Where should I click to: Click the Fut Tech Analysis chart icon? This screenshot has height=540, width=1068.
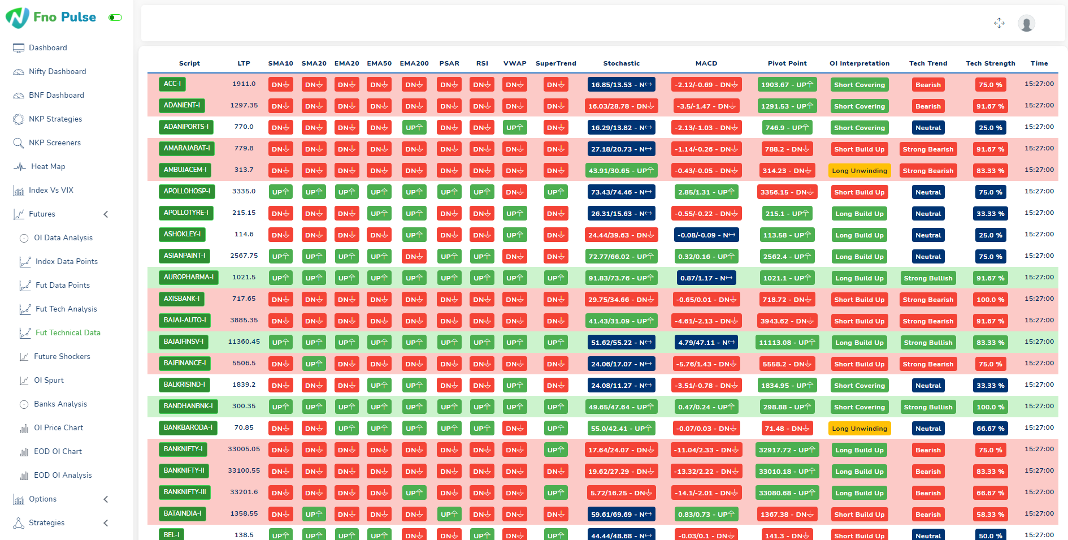coord(25,309)
